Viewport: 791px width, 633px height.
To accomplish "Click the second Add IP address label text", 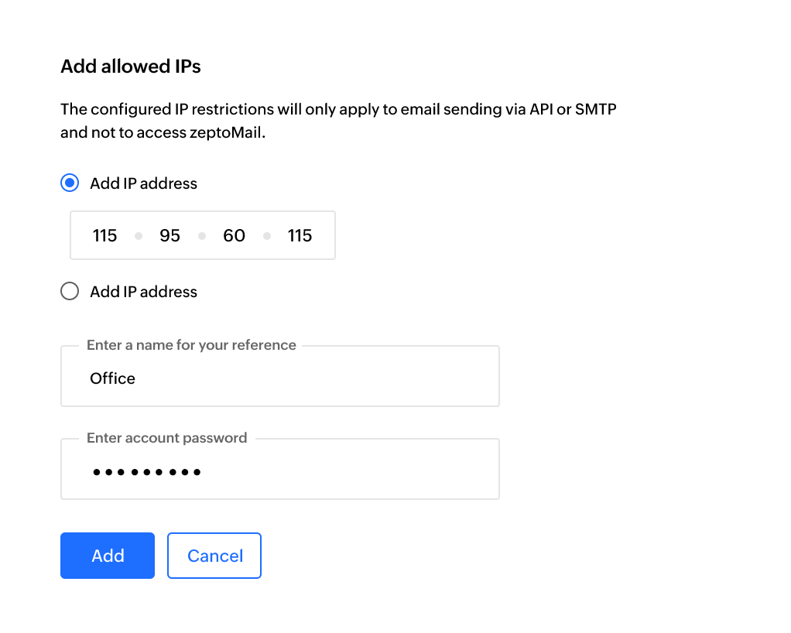I will coord(143,291).
